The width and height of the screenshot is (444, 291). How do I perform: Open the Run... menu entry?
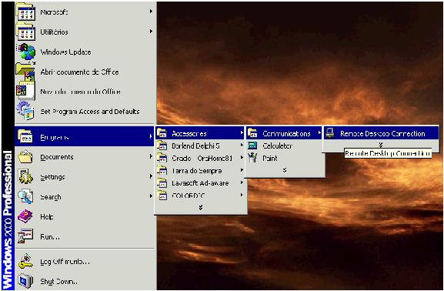pyautogui.click(x=85, y=236)
